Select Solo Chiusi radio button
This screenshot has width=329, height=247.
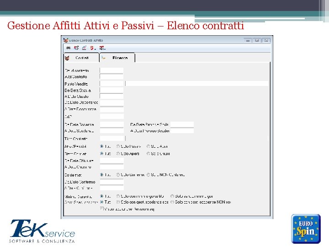(x=149, y=154)
